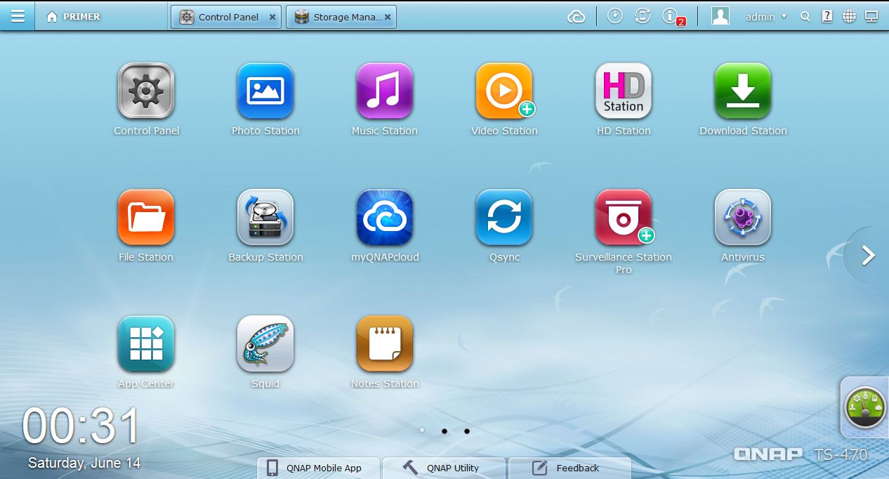Open App Center

tap(146, 344)
